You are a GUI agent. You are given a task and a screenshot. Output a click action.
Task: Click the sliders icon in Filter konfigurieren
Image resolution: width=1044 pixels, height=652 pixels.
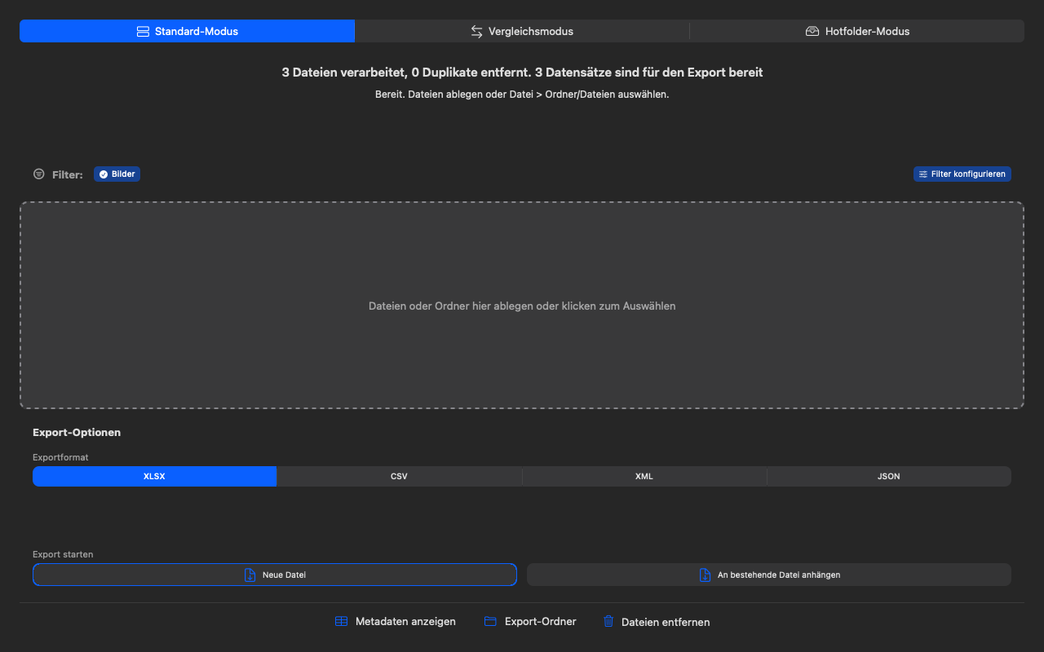click(923, 174)
